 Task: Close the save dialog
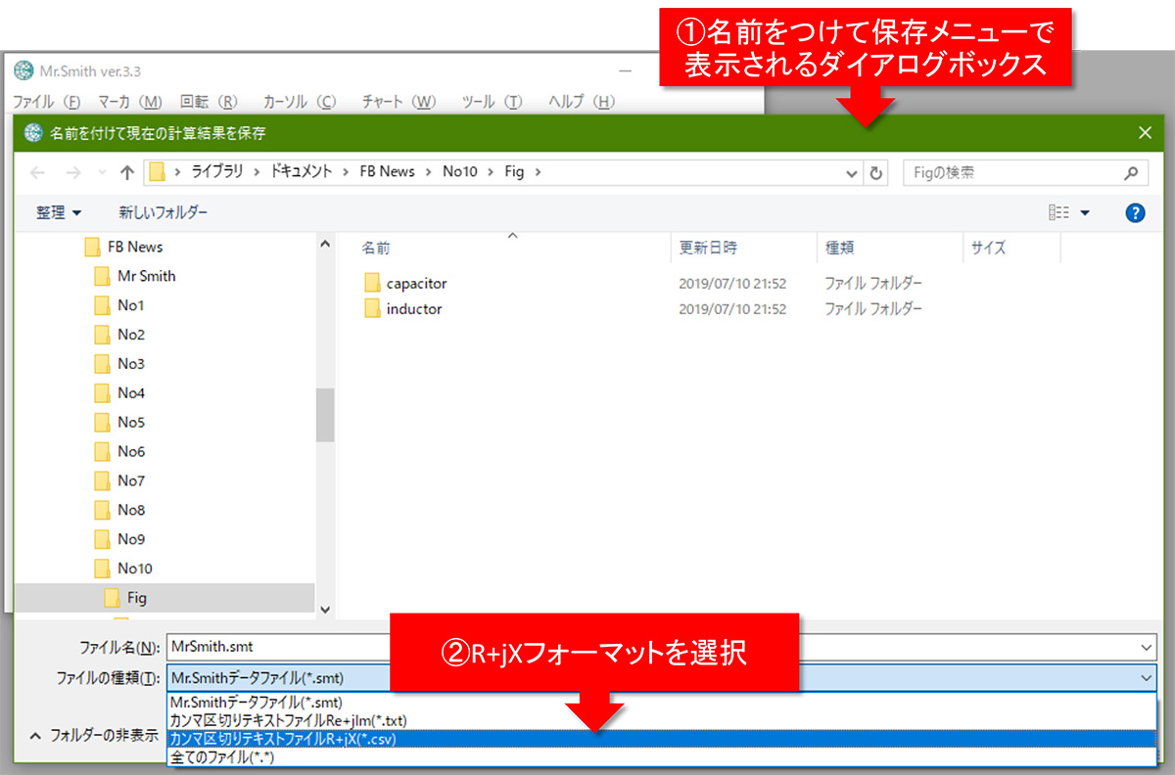tap(1145, 133)
